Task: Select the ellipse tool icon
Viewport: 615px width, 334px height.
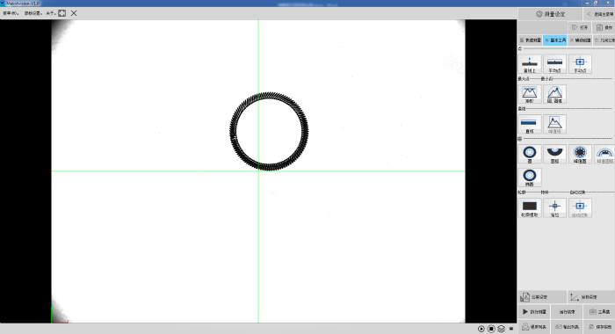Action: click(x=530, y=178)
